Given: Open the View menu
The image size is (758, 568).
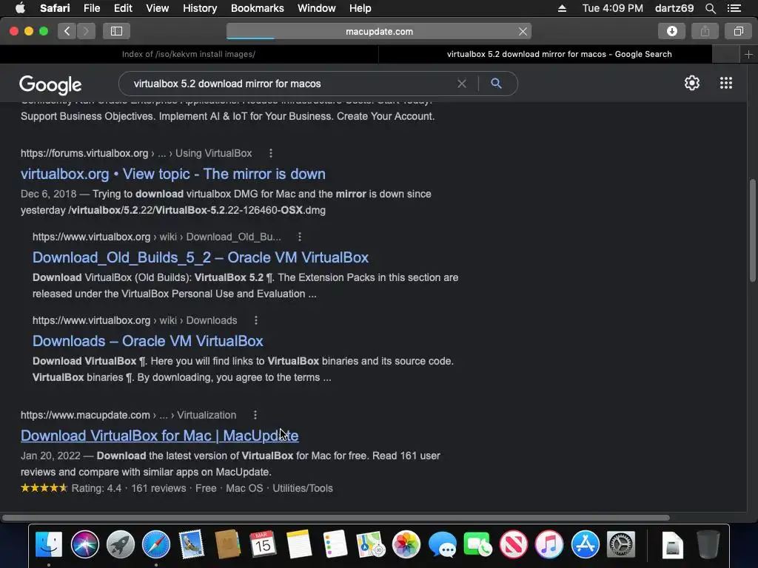Looking at the screenshot, I should point(157,8).
